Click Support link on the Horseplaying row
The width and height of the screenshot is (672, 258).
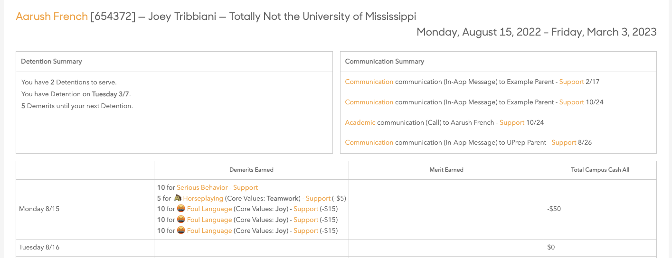318,198
